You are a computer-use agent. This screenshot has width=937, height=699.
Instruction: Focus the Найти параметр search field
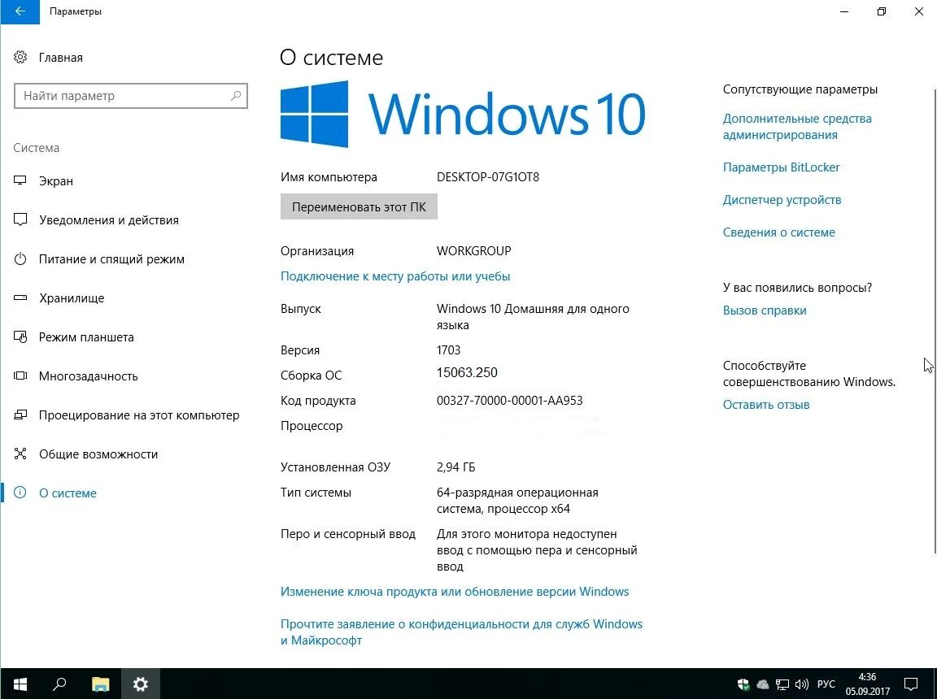click(130, 96)
